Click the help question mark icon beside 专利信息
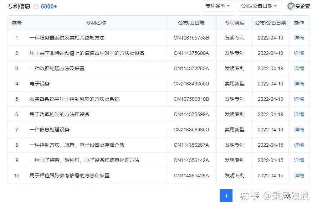Screen dimensions: 317x209 pos(36,7)
